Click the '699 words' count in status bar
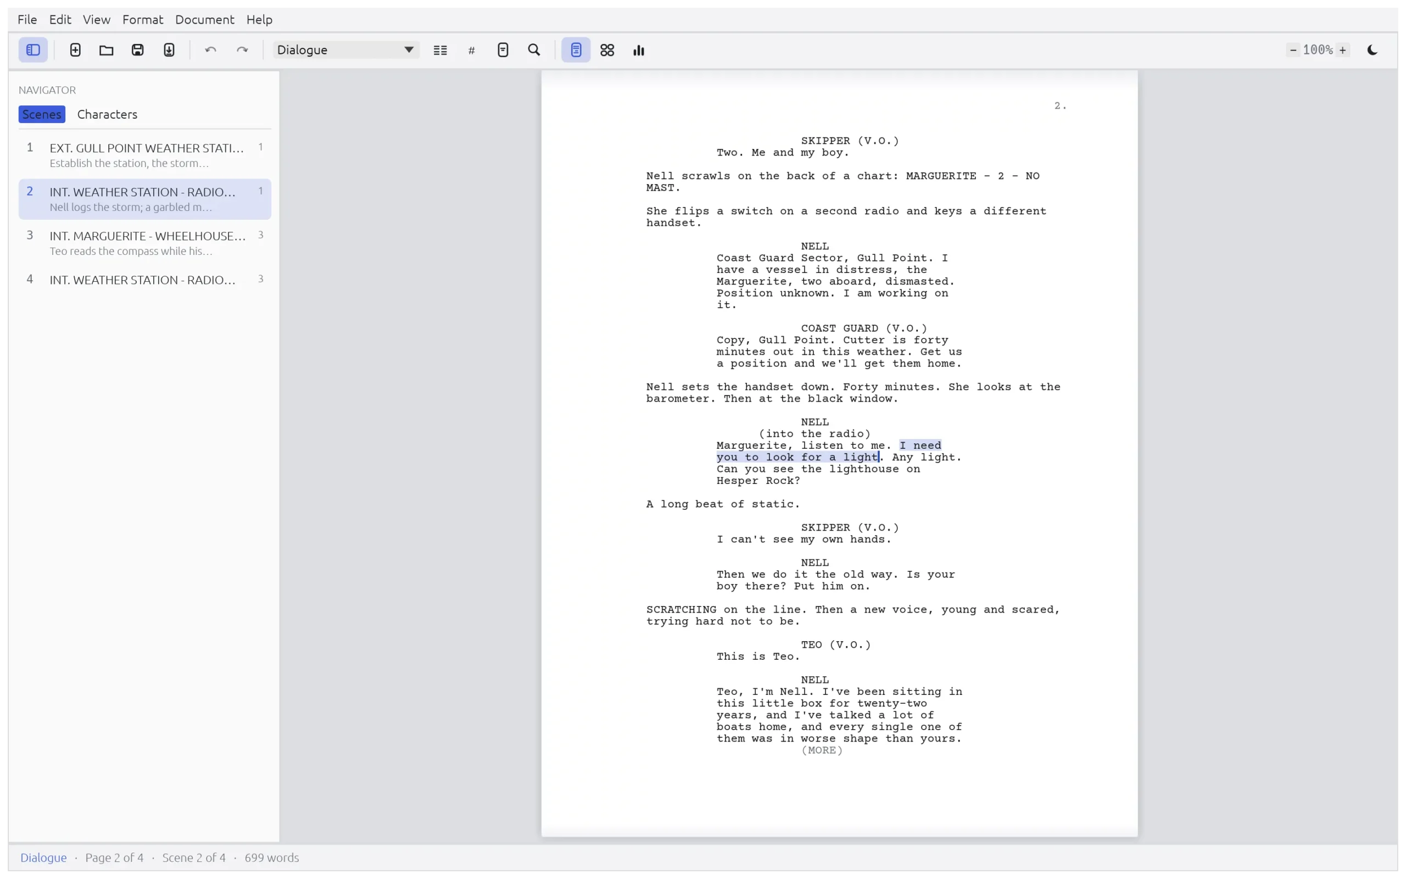 (x=272, y=858)
